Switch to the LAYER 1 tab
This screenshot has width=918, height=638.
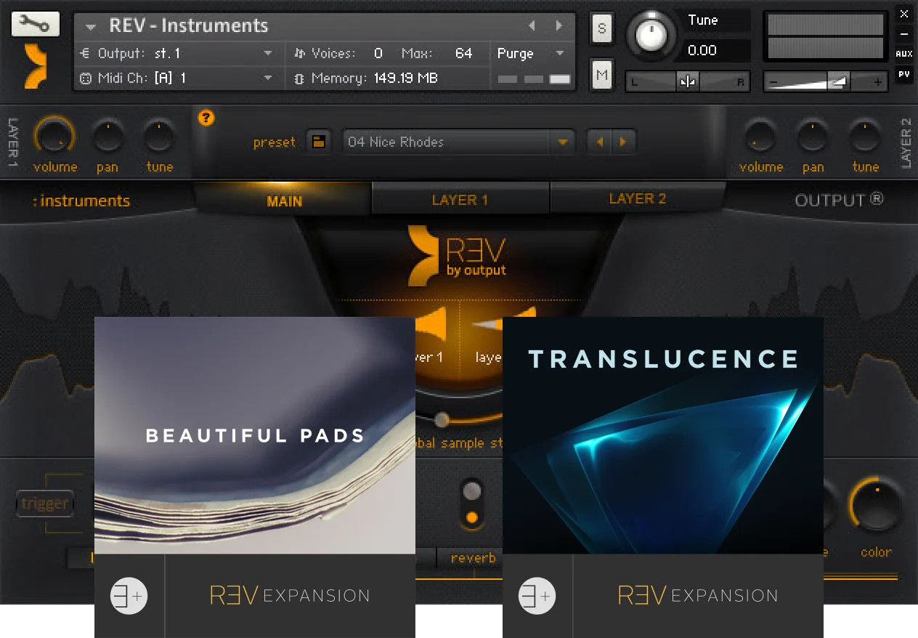coord(460,198)
